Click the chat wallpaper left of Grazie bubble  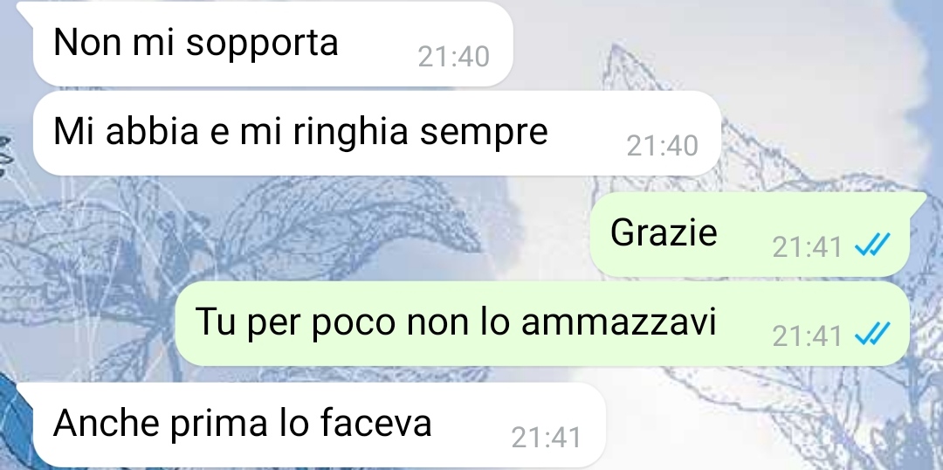[x=361, y=235]
